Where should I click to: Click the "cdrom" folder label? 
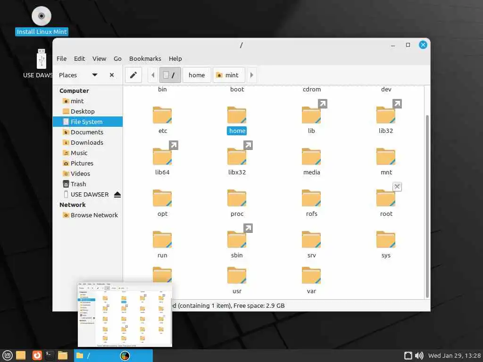pos(312,89)
